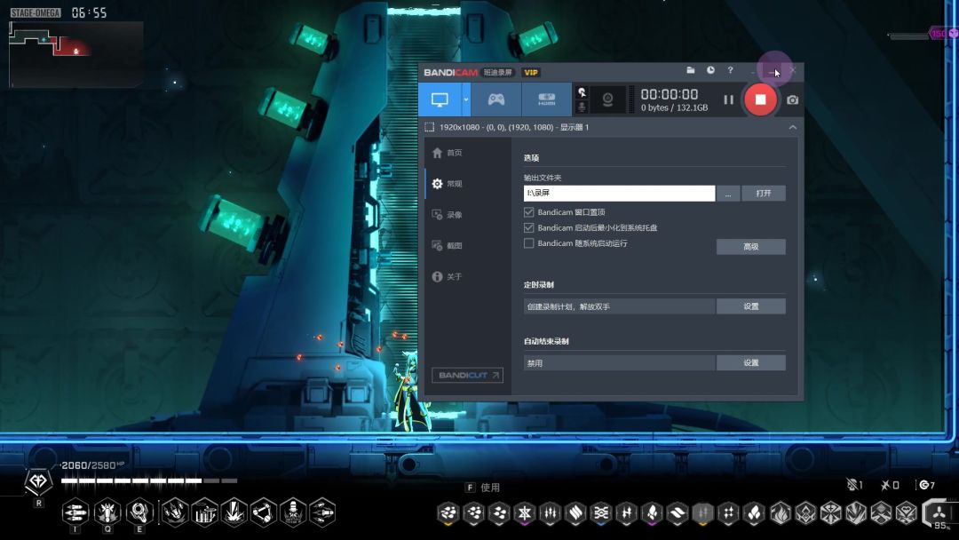
Task: Click the rocket launch skill icon
Action: pyautogui.click(x=293, y=512)
